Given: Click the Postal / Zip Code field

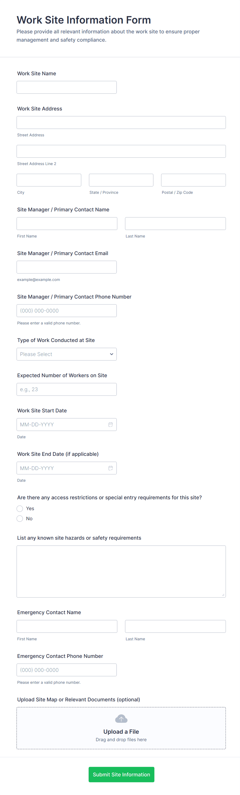Looking at the screenshot, I should pyautogui.click(x=193, y=180).
